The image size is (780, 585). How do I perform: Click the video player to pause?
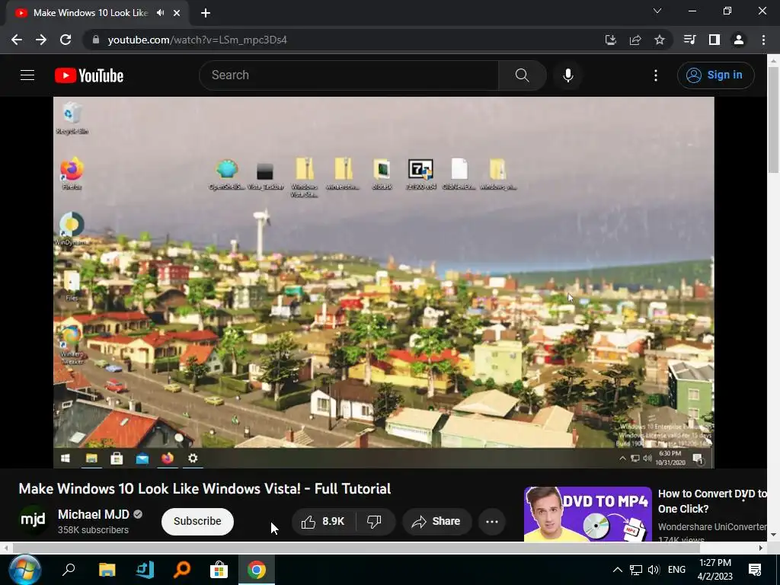(384, 282)
